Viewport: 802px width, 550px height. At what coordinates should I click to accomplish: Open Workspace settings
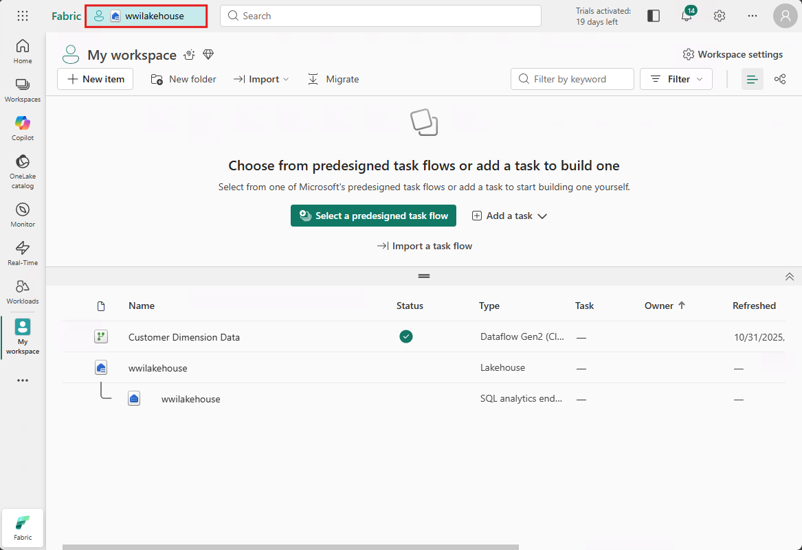click(733, 54)
